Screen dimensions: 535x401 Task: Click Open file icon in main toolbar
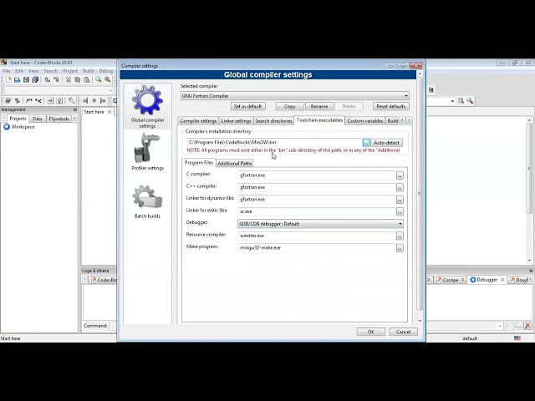(17, 80)
